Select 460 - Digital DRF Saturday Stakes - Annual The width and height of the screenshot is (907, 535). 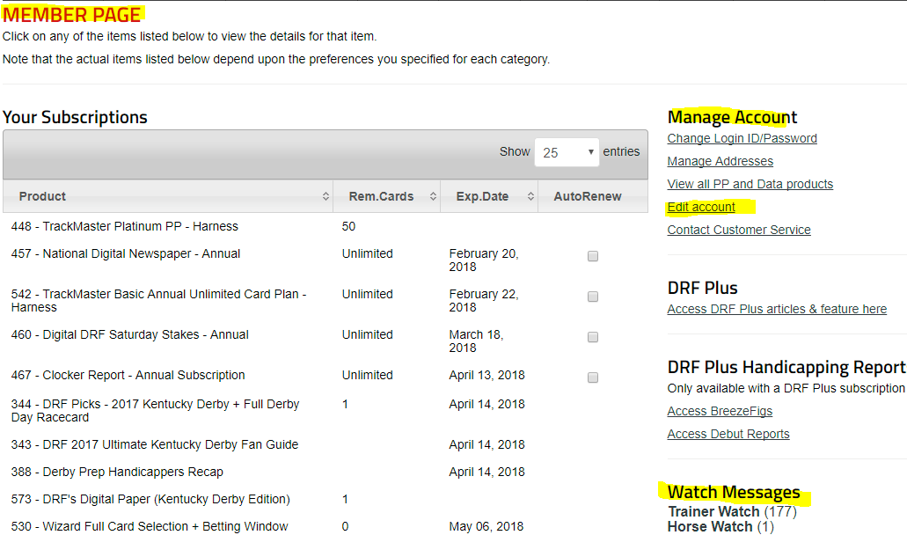click(129, 334)
